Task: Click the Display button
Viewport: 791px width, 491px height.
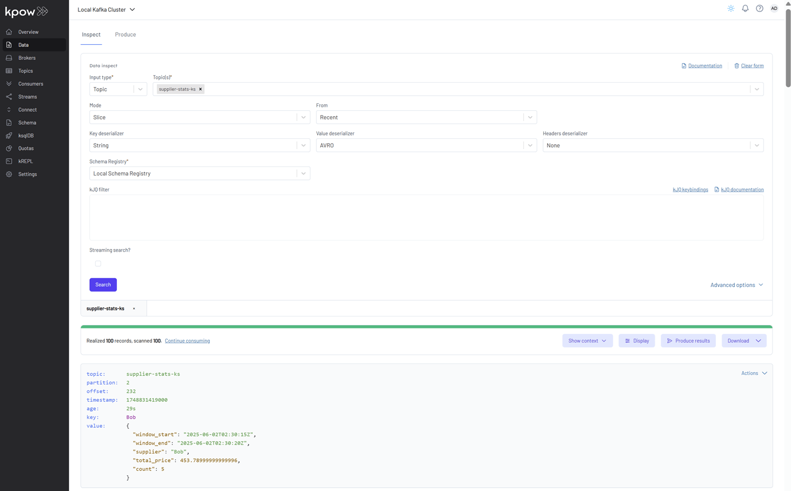Action: pyautogui.click(x=637, y=341)
